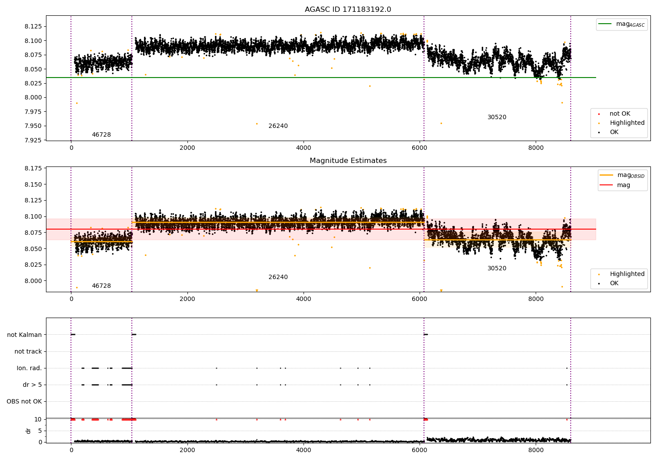Click obsid annotation "46728" in top plot

101,135
